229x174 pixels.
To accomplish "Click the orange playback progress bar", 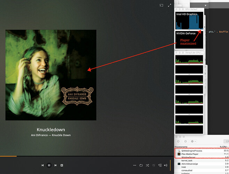I will (x=8, y=156).
